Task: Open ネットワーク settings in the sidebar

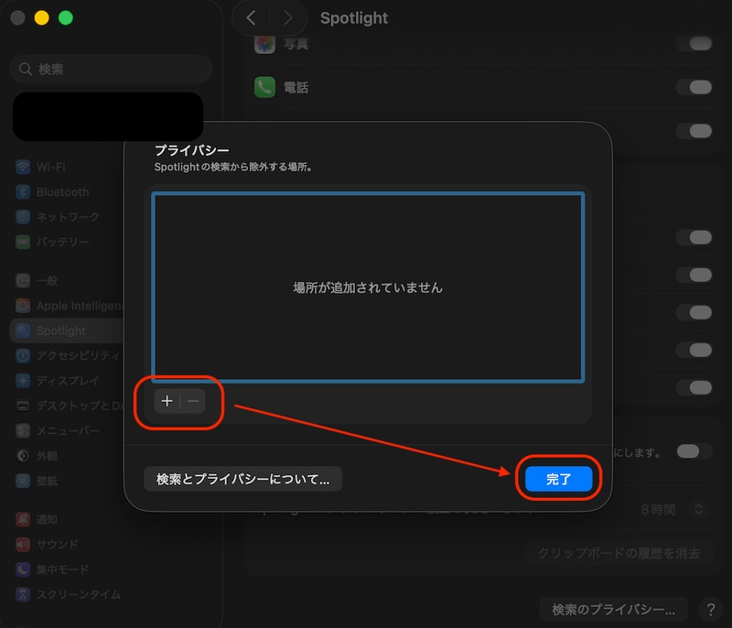Action: [68, 217]
